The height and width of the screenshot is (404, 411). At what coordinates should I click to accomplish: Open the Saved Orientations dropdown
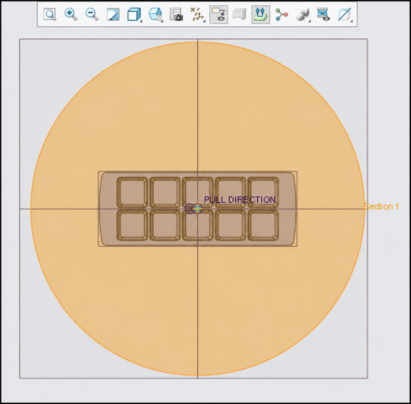point(156,15)
